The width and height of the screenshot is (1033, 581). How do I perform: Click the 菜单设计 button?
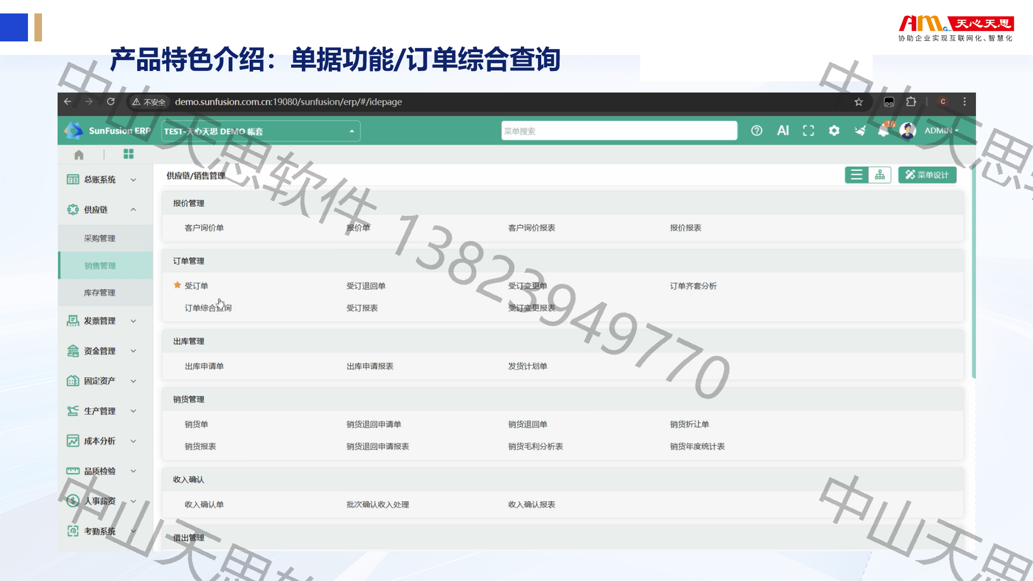[927, 175]
